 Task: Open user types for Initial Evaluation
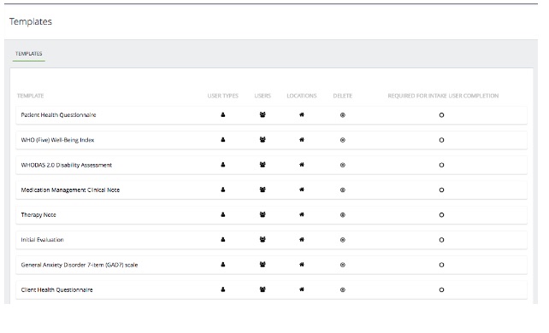222,240
